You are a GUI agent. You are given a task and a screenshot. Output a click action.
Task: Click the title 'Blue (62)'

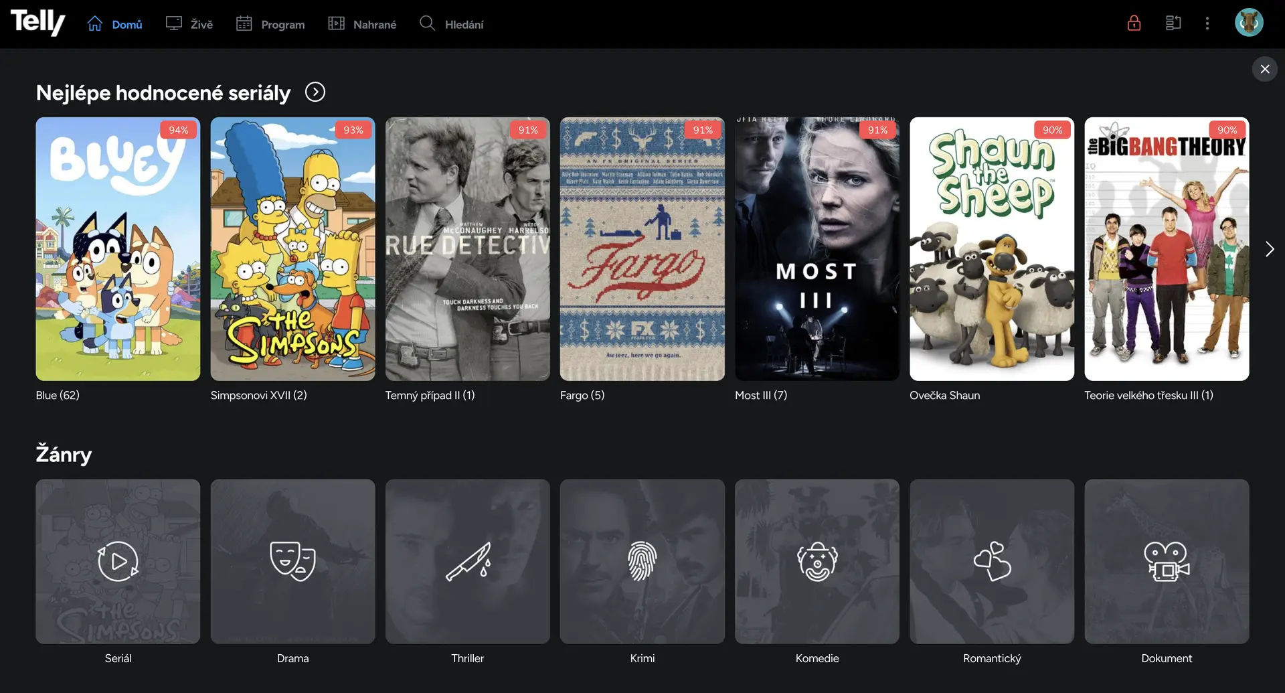click(58, 395)
